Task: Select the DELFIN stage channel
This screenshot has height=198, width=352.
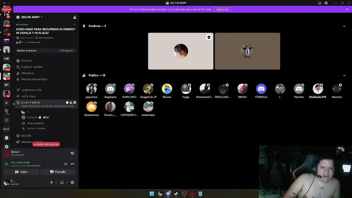Action: [x=26, y=136]
